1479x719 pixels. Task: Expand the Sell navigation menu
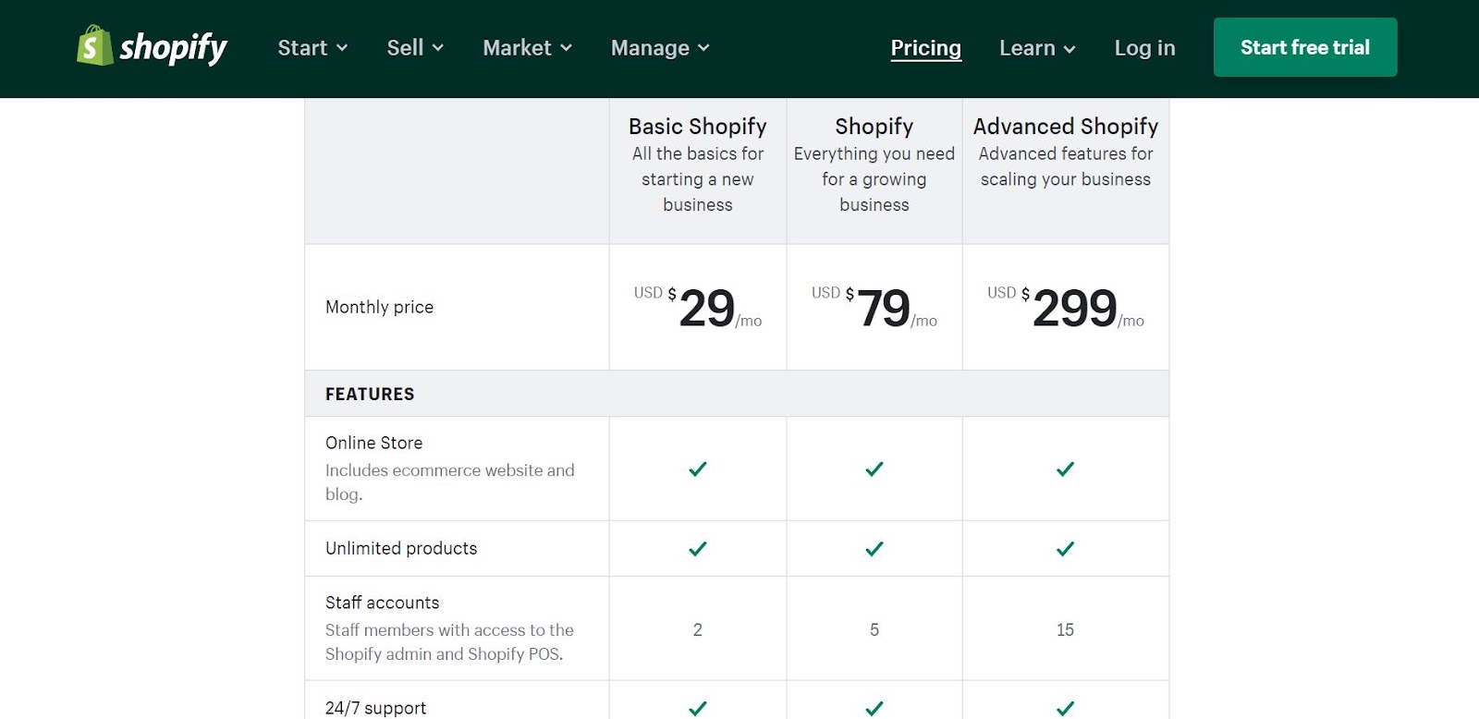point(415,48)
